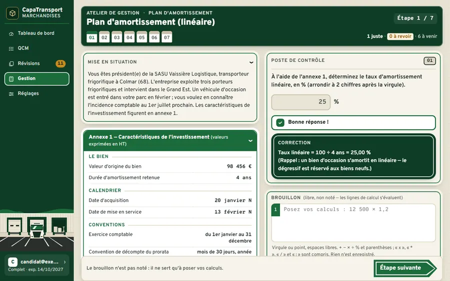Click the 6 à venir counter
The width and height of the screenshot is (450, 281).
coord(427,36)
